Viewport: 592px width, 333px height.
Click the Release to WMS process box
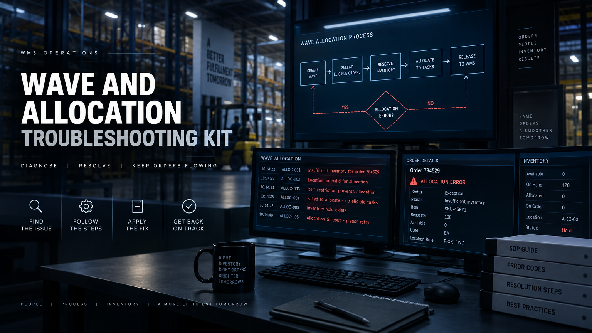coord(467,60)
